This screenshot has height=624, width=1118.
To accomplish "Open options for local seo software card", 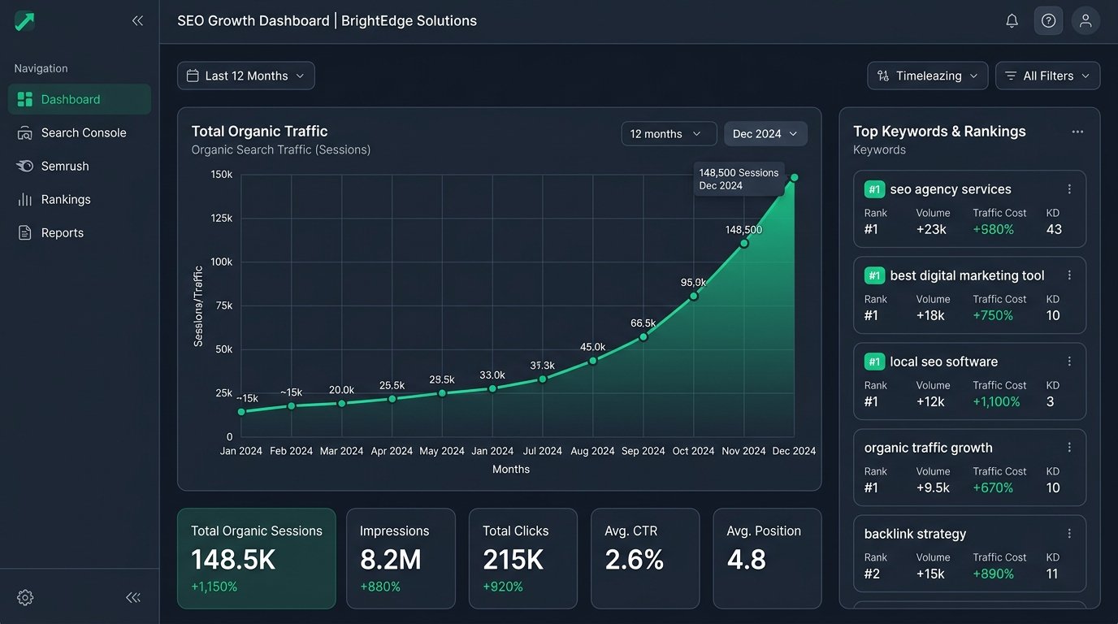I will click(x=1069, y=362).
